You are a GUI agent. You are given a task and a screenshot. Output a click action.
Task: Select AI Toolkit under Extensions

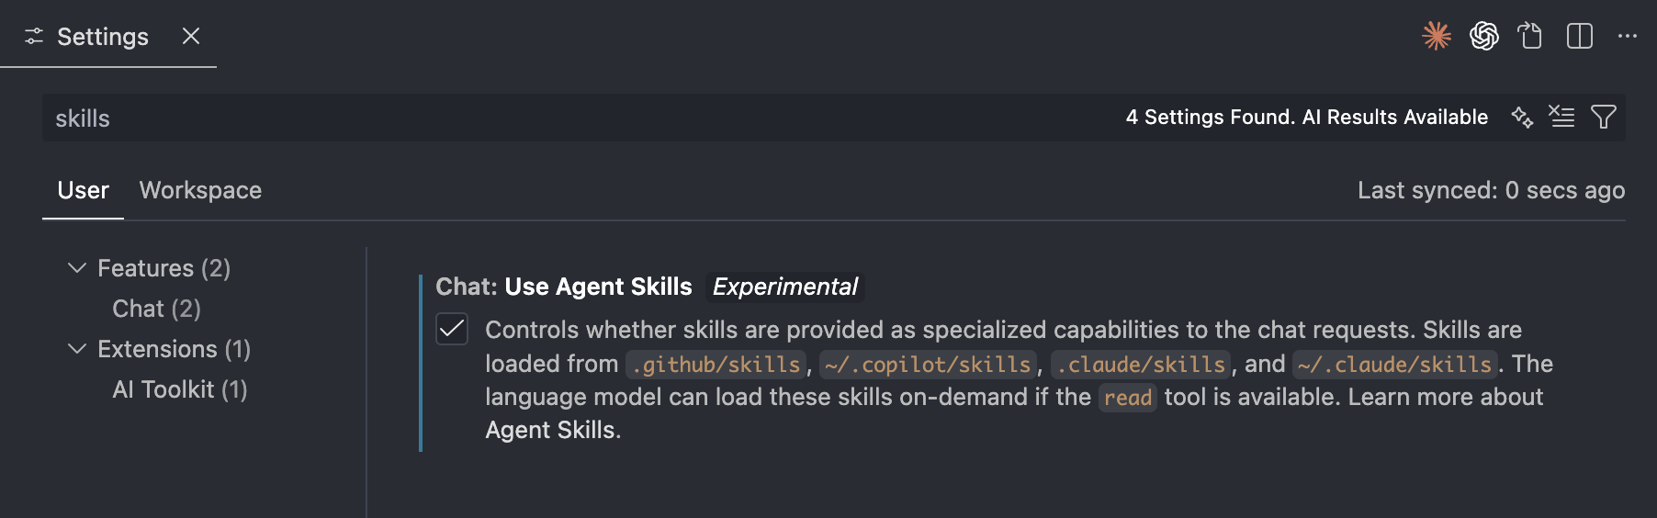pos(179,389)
